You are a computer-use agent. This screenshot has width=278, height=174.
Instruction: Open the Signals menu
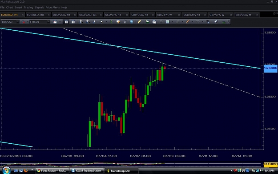coord(39,8)
